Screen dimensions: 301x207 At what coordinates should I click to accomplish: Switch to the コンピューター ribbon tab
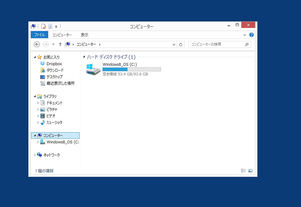click(62, 35)
